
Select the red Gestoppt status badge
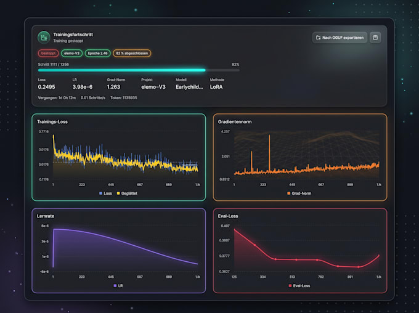(48, 53)
